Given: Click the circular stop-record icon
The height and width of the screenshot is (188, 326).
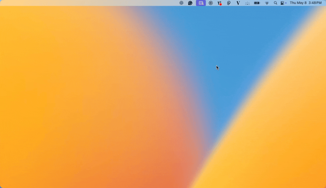Looking at the screenshot, I should click(x=211, y=3).
